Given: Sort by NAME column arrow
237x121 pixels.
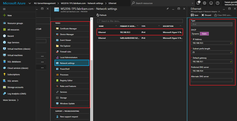Looking at the screenshot, I should pos(116,26).
